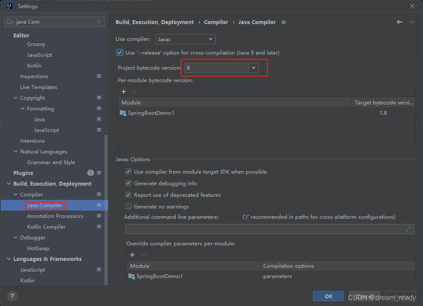This screenshot has height=306, width=423.
Task: Clear the settings search field text
Action: (x=99, y=22)
